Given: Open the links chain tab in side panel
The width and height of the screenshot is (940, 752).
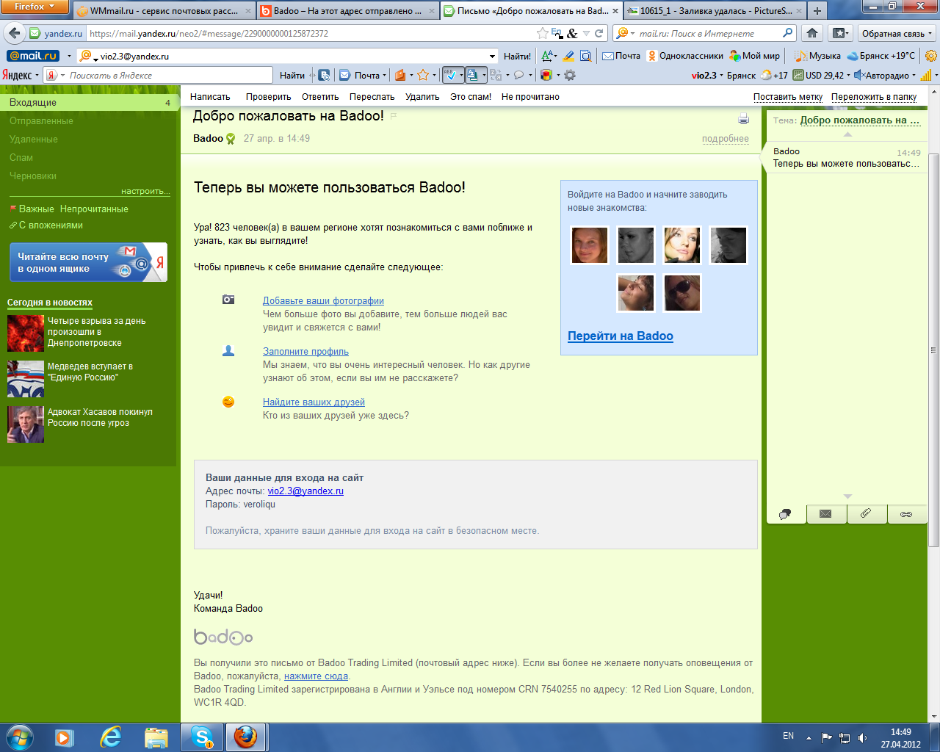Looking at the screenshot, I should 907,514.
